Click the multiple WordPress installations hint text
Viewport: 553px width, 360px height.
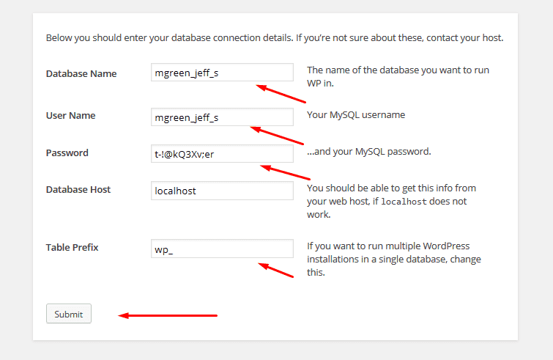click(x=394, y=259)
